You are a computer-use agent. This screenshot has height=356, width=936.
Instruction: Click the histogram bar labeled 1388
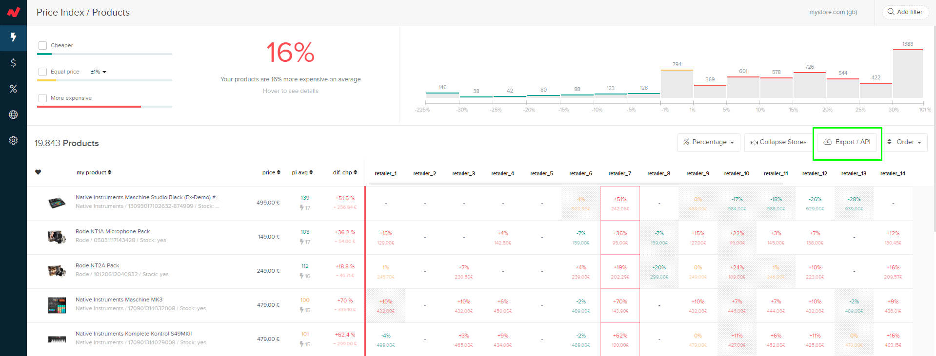[x=908, y=74]
